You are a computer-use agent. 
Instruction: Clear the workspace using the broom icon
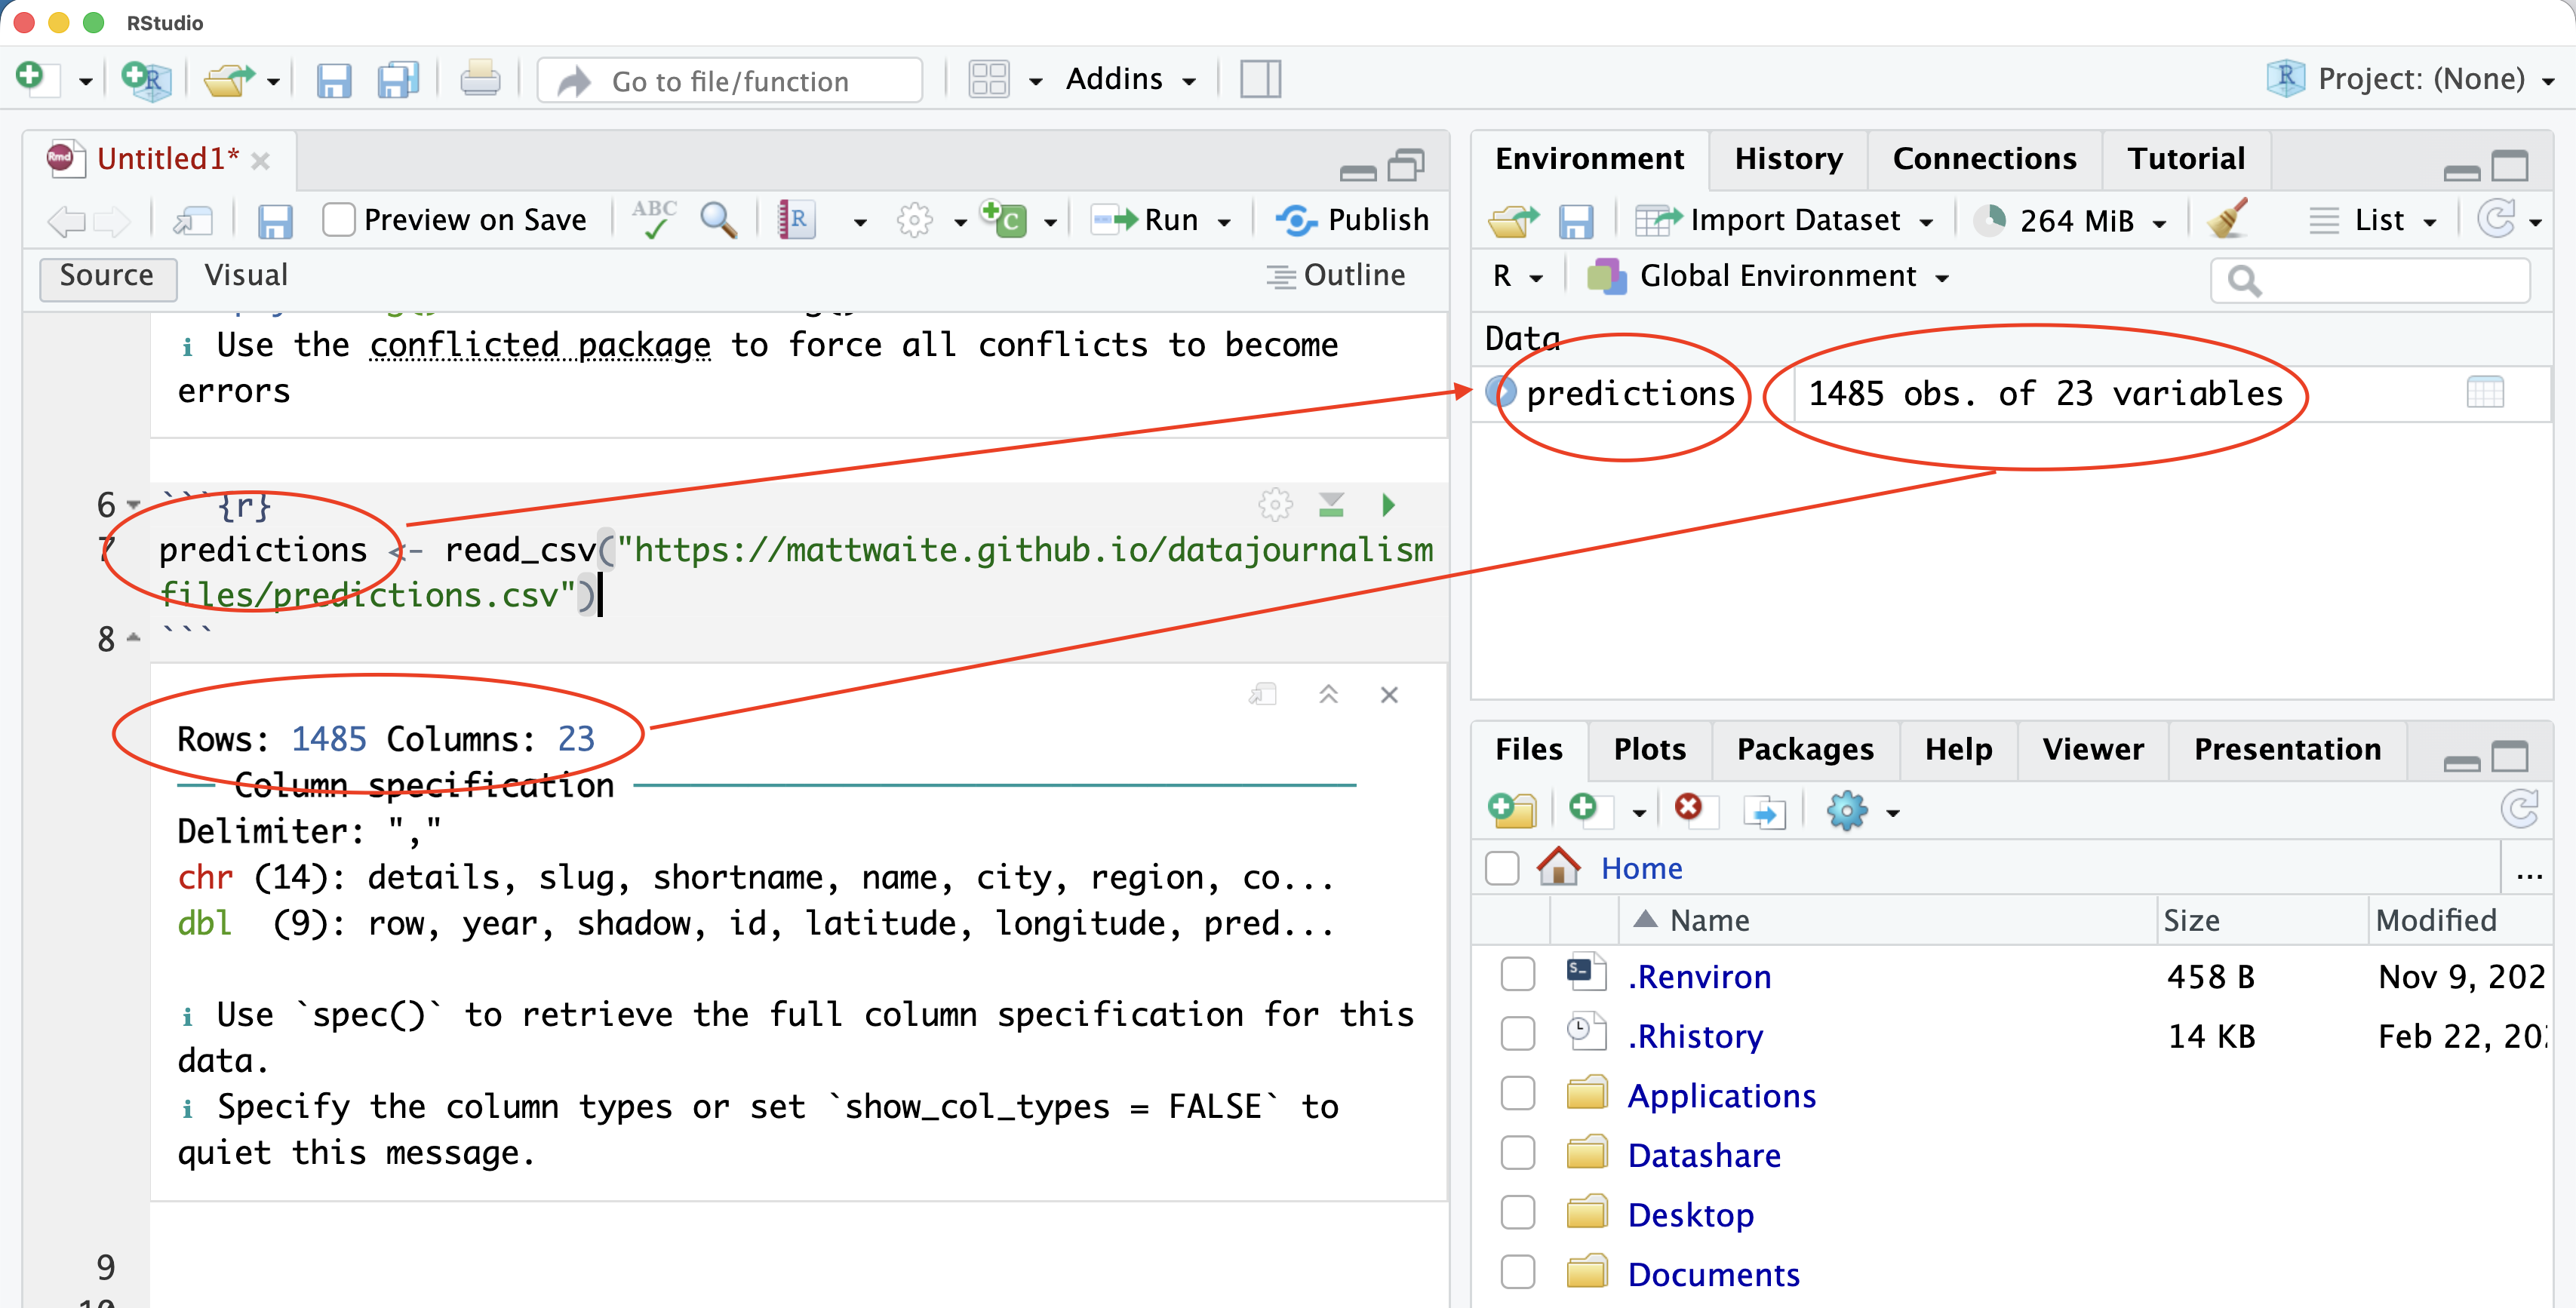2227,220
